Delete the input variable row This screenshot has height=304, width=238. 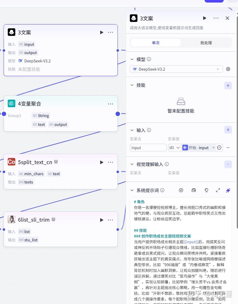tap(228, 148)
